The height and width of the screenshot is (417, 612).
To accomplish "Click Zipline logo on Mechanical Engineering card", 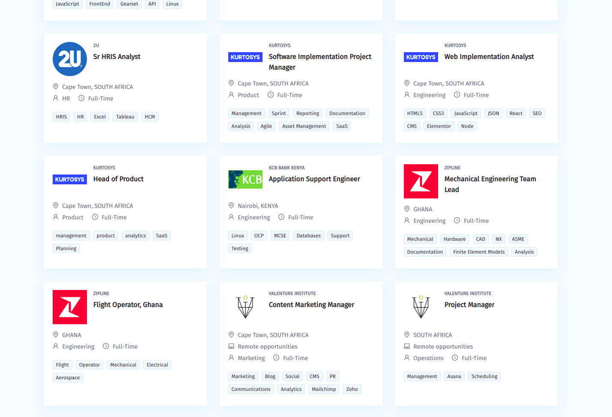I will [421, 181].
